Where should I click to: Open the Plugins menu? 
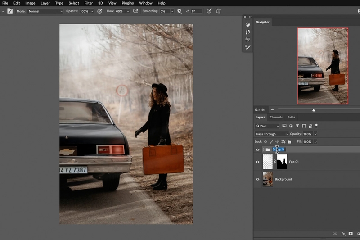pos(128,3)
